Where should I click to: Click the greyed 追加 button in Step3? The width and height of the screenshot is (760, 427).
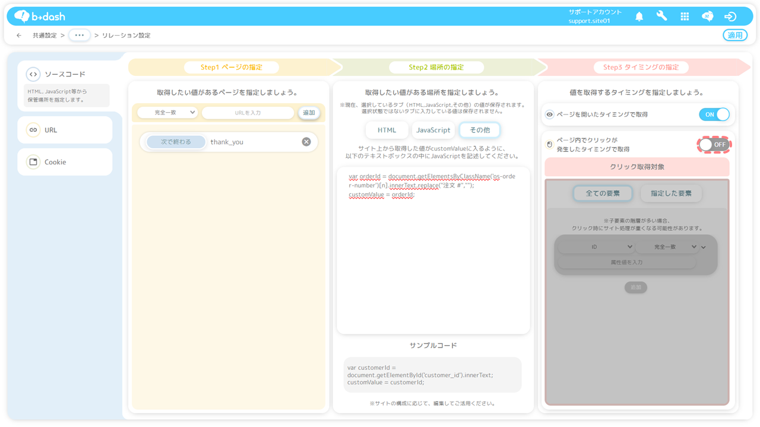(x=636, y=287)
